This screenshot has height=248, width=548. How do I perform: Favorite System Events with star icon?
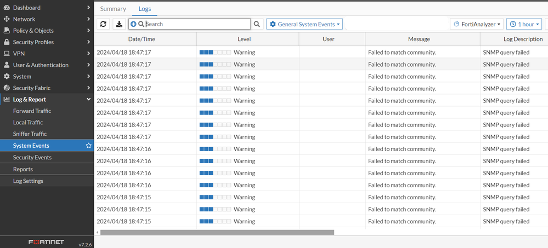point(88,146)
